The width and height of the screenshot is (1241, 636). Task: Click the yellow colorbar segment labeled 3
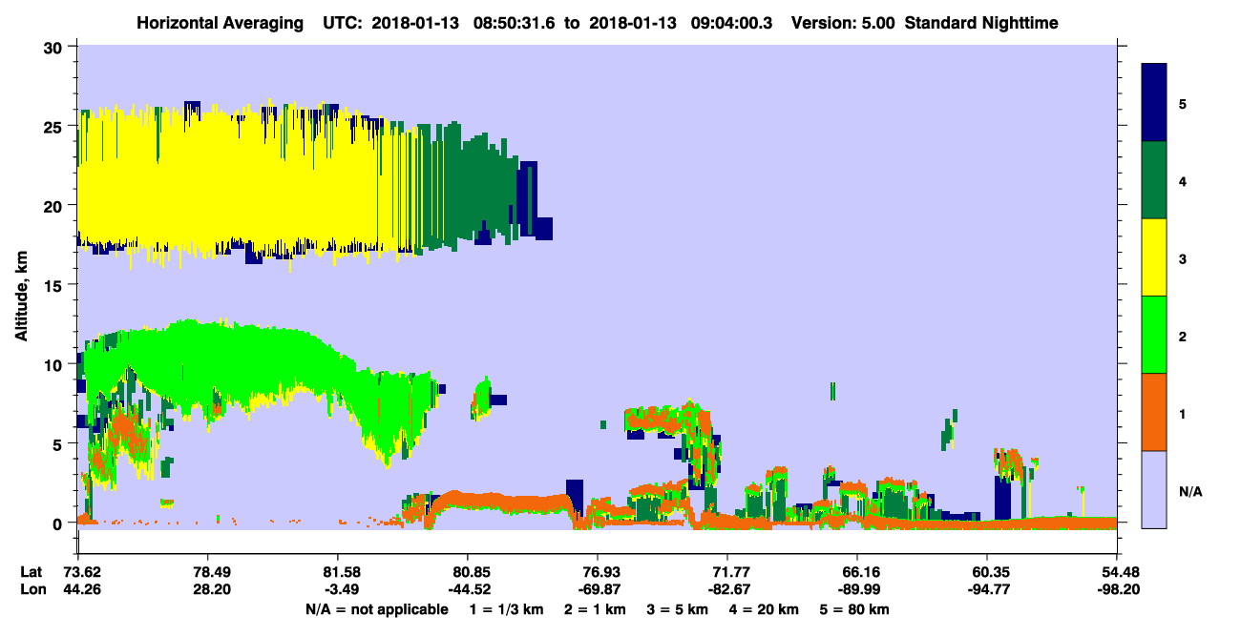(x=1154, y=256)
